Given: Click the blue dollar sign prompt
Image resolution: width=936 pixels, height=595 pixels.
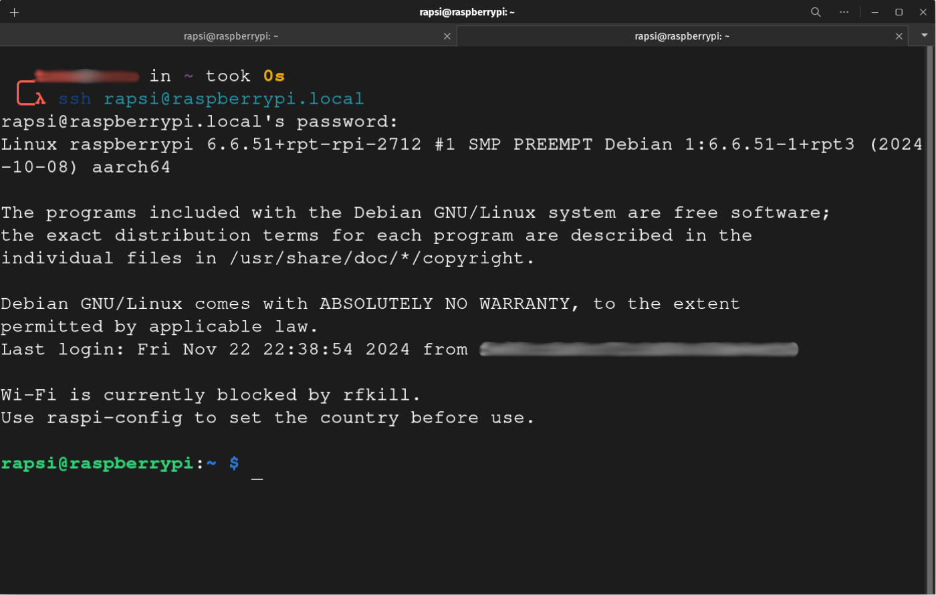Looking at the screenshot, I should 234,463.
